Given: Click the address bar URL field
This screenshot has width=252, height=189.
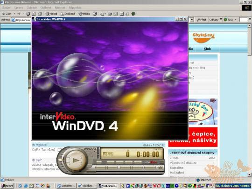Looking at the screenshot, I should coord(21,20).
